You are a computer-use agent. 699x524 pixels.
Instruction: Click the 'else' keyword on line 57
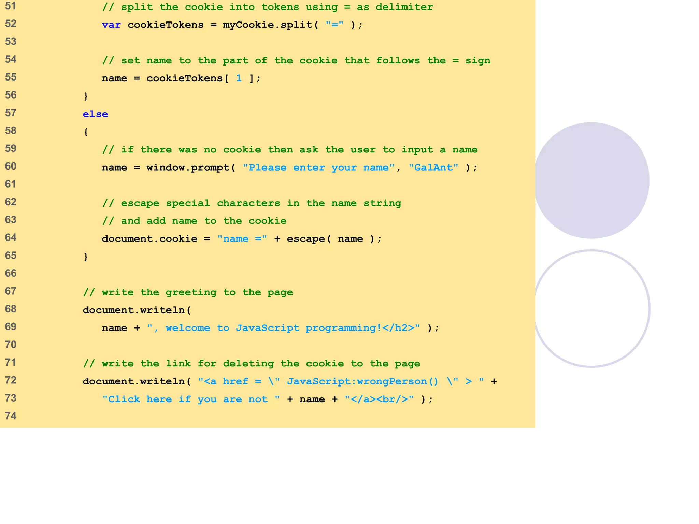coord(95,114)
